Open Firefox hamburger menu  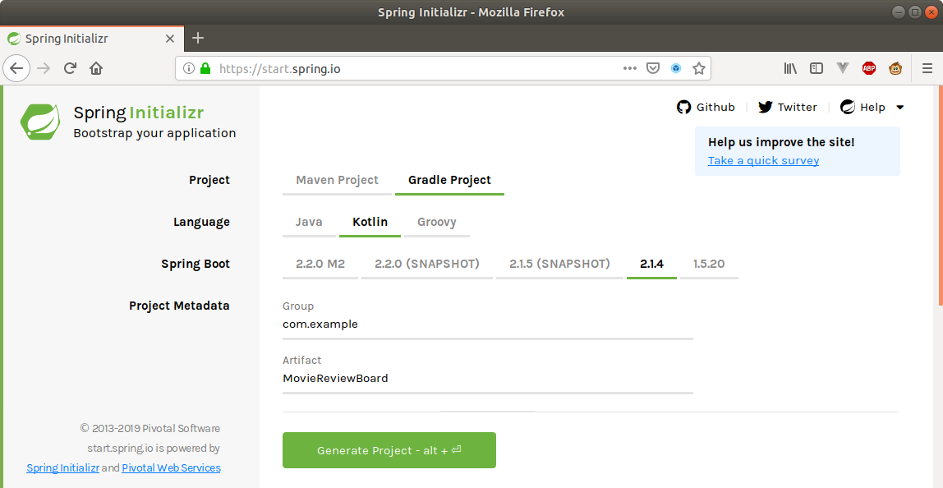(x=927, y=68)
